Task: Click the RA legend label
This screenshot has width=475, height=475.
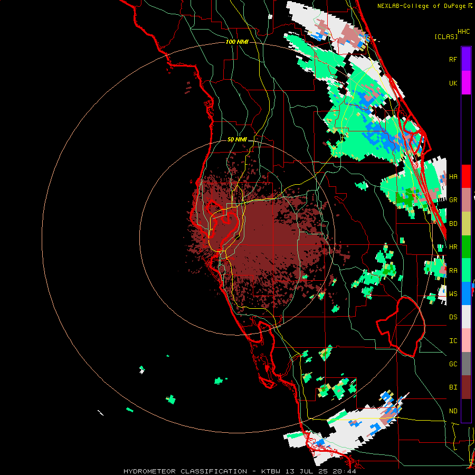Action: (x=453, y=271)
